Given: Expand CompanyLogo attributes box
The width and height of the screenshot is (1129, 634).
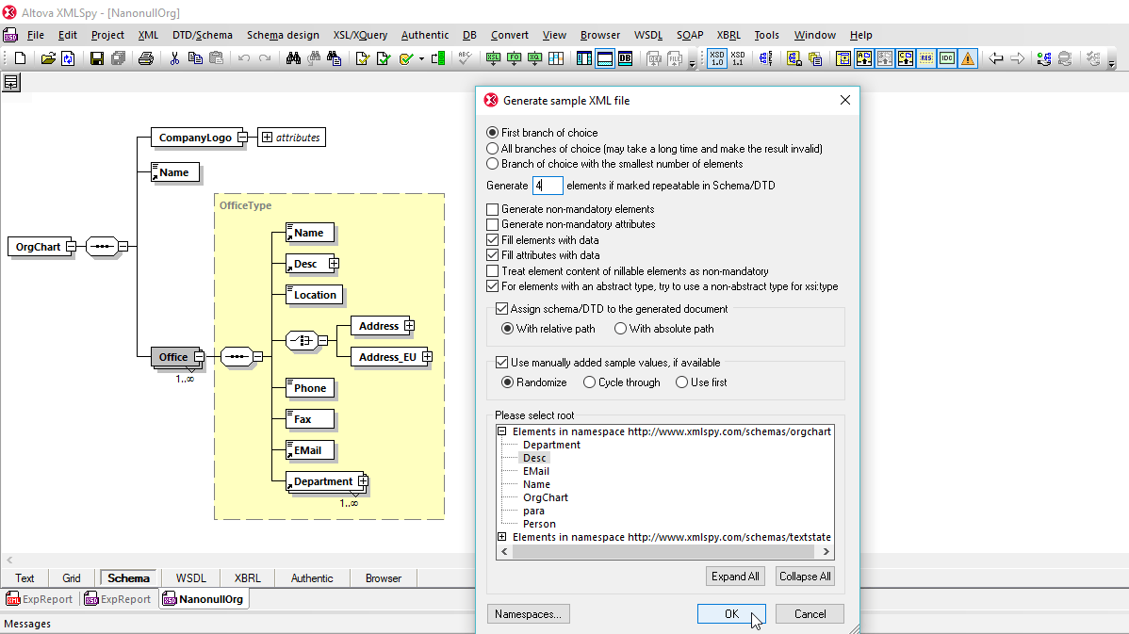Looking at the screenshot, I should click(x=268, y=138).
